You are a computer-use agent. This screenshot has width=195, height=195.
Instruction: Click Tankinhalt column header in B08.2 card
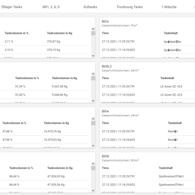[x=167, y=78]
